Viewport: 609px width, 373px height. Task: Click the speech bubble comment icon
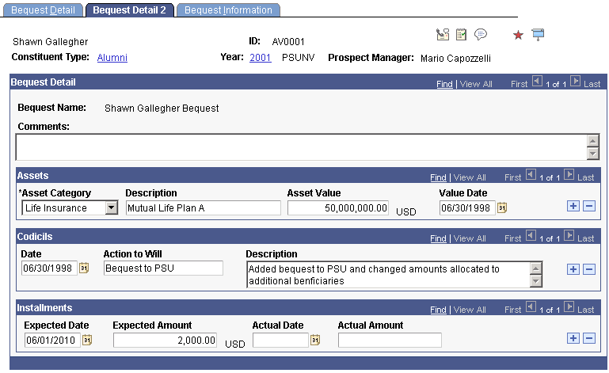pyautogui.click(x=481, y=35)
